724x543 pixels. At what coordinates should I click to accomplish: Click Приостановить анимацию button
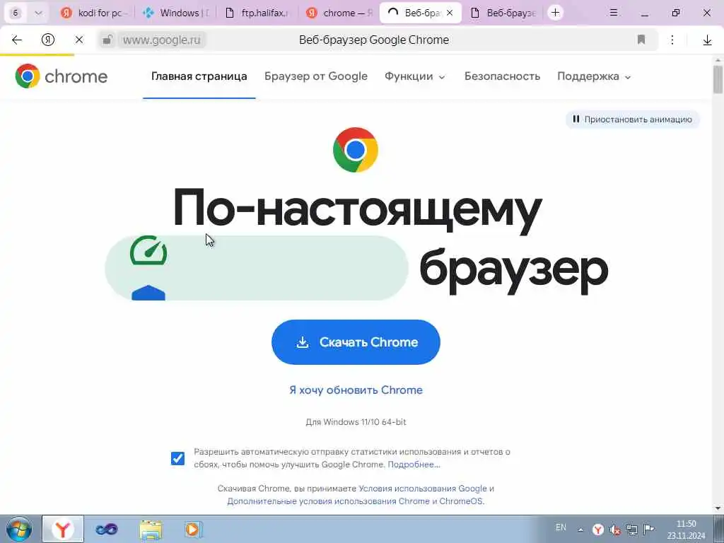pyautogui.click(x=633, y=119)
